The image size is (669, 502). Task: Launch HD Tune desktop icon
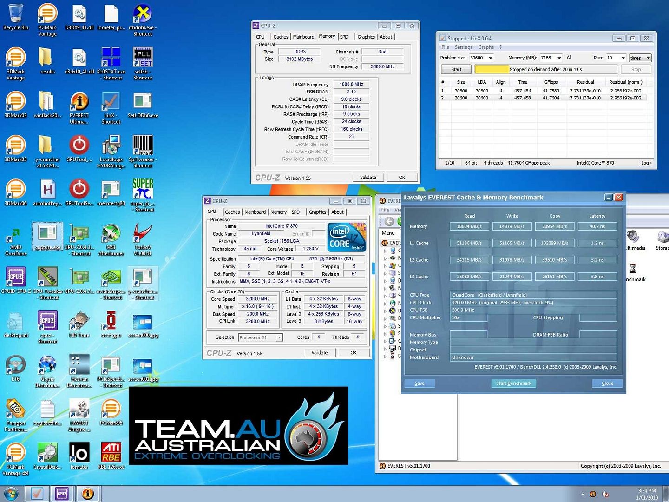(x=79, y=324)
